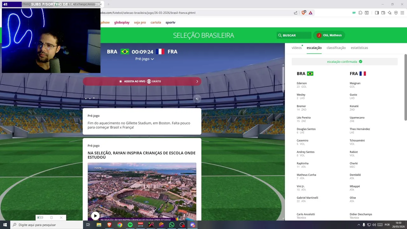The image size is (407, 229).
Task: Open Discord from the taskbar
Action: (x=193, y=225)
